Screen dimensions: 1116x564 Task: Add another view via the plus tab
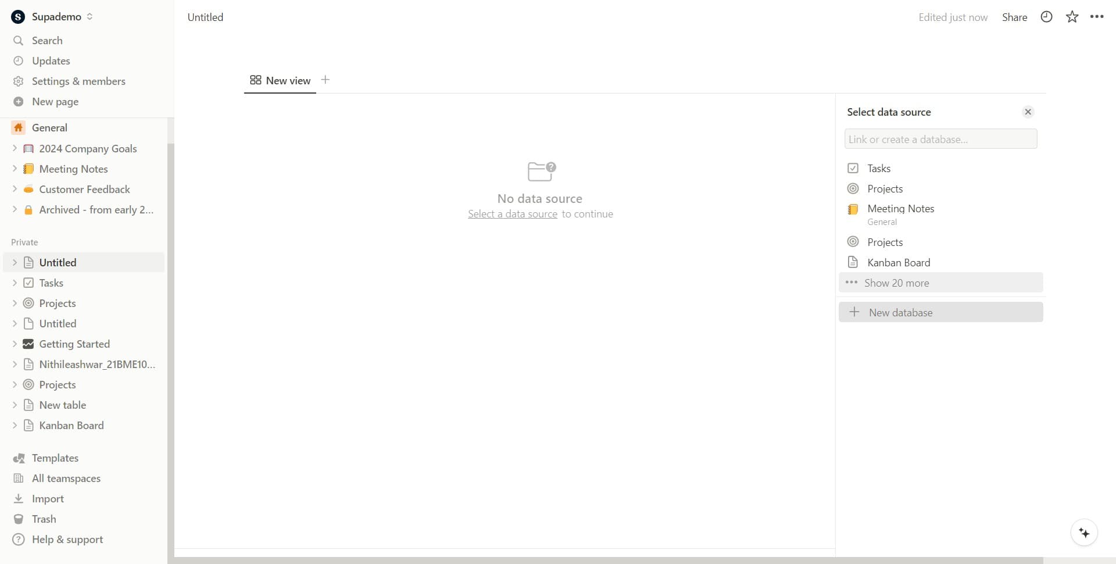325,80
